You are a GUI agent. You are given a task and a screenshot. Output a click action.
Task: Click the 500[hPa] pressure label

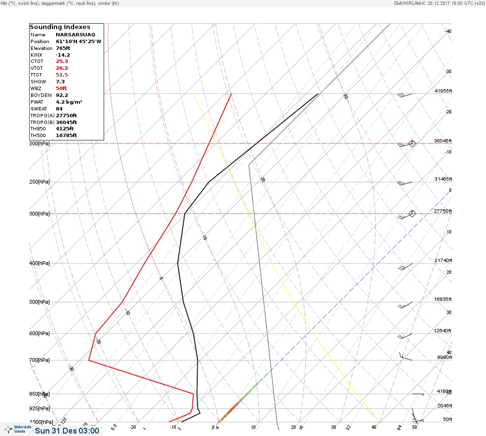[x=39, y=302]
